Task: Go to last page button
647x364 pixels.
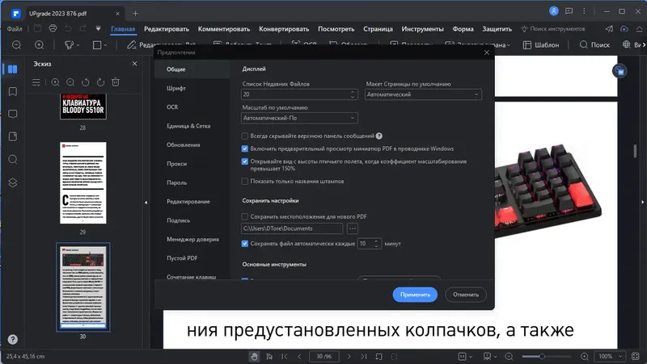Action: pyautogui.click(x=363, y=357)
